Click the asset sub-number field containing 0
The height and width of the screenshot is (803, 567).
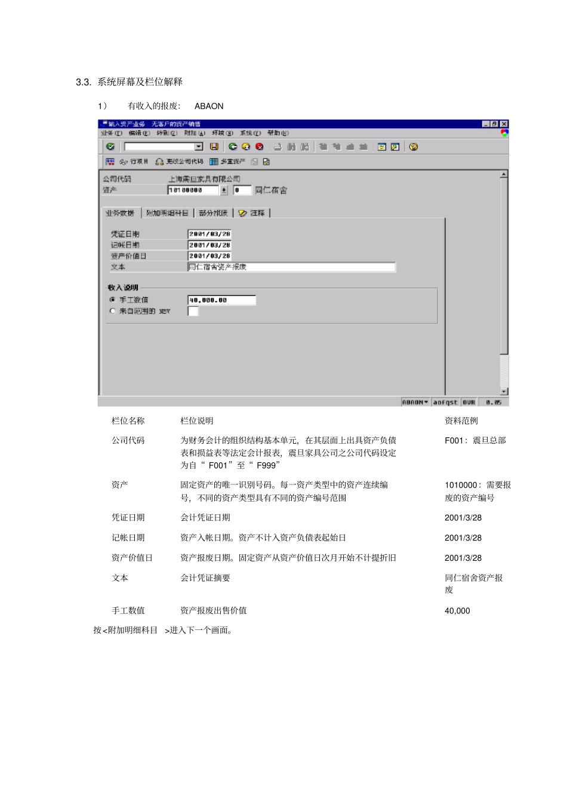click(242, 190)
